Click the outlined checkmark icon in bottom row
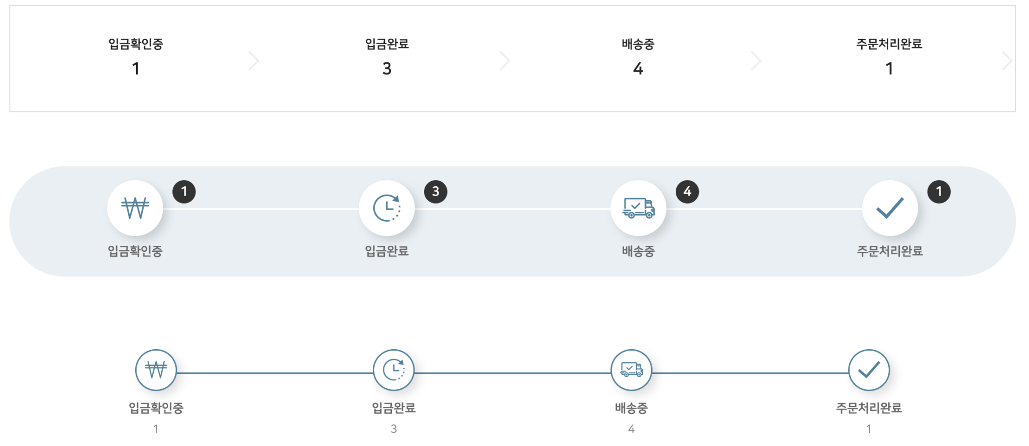The width and height of the screenshot is (1029, 446). [869, 370]
